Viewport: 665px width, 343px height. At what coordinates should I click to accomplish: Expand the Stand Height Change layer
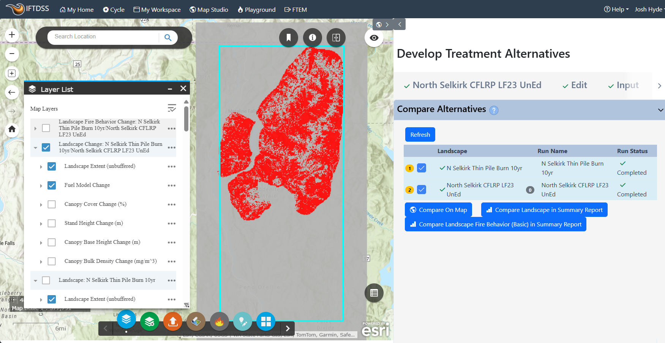tap(41, 224)
